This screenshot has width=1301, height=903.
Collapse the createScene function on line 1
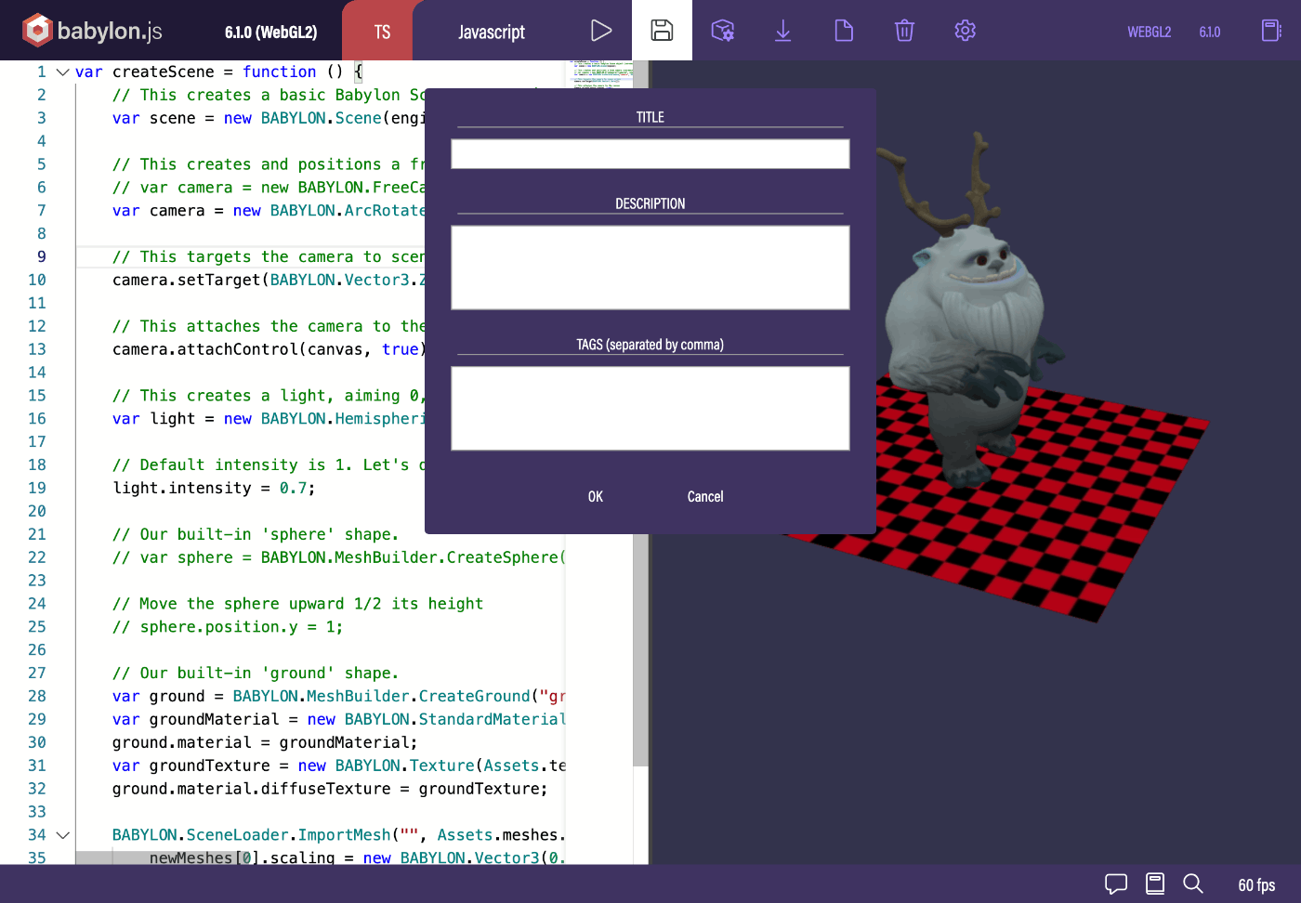62,72
